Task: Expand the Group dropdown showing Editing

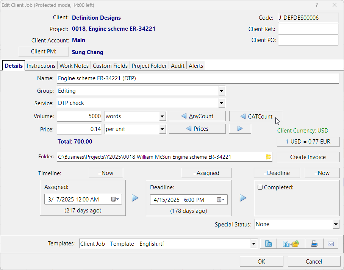Action: click(x=221, y=91)
